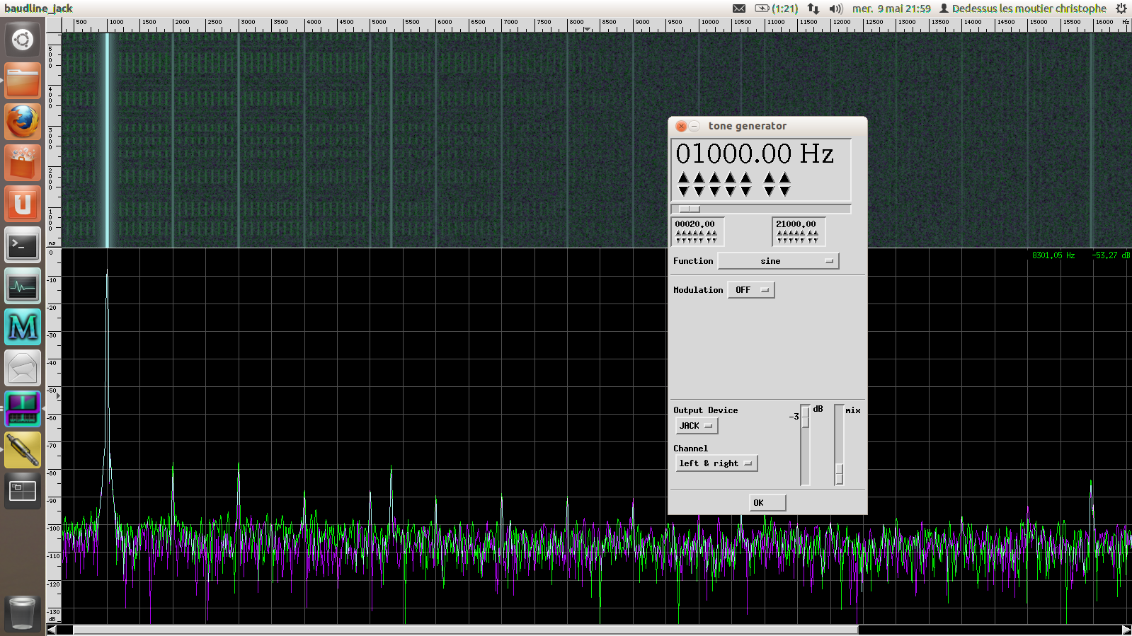Increase the hundredths digit of tone frequency
The image size is (1132, 636).
coord(784,178)
